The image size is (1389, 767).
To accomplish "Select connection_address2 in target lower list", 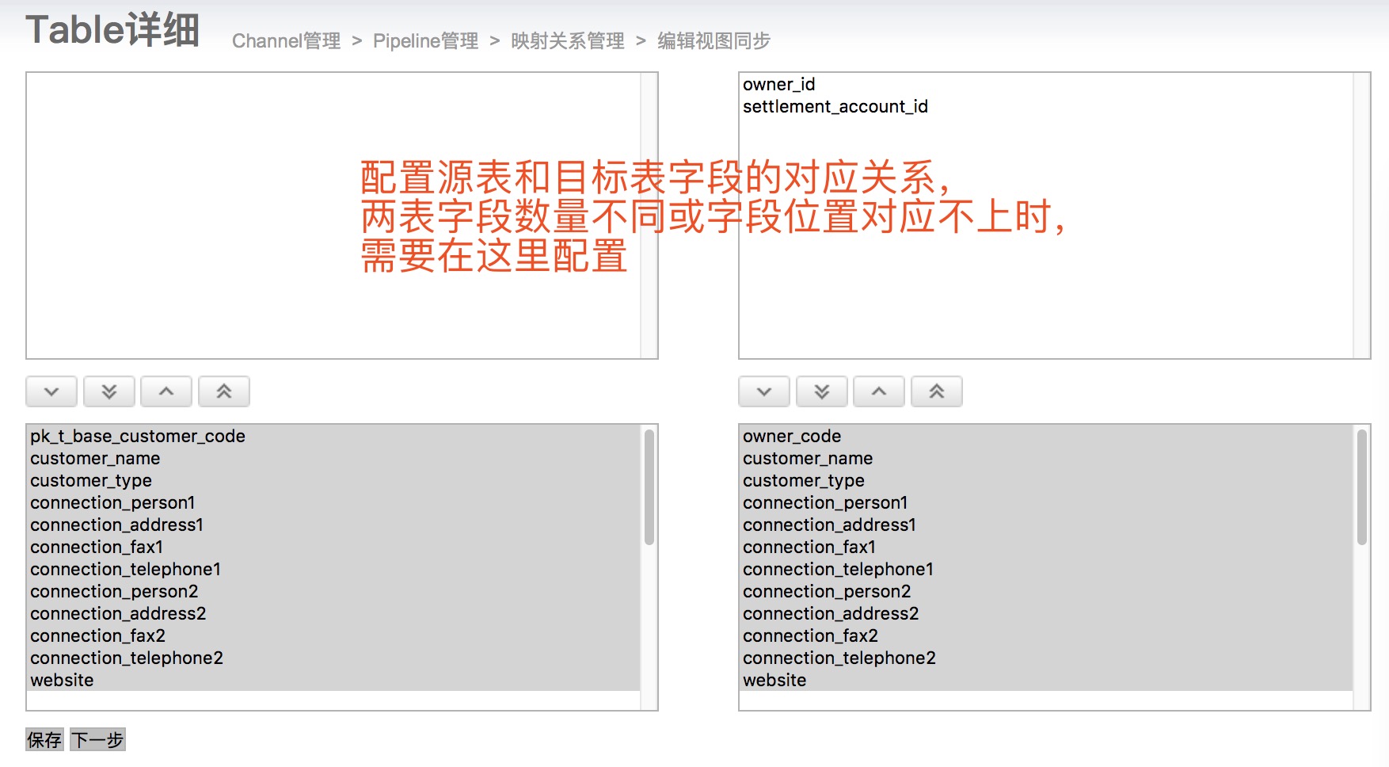I will point(1046,613).
